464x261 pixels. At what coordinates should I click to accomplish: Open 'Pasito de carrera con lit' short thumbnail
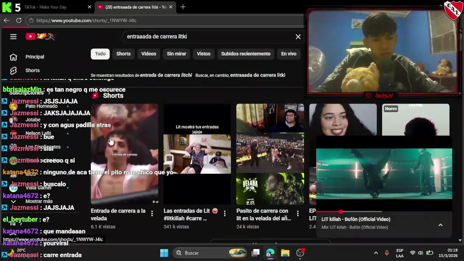270,154
